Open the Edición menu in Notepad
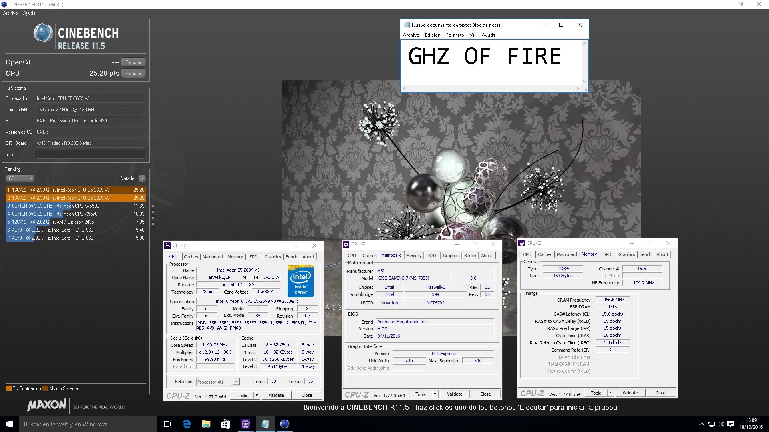769x432 pixels. click(433, 35)
